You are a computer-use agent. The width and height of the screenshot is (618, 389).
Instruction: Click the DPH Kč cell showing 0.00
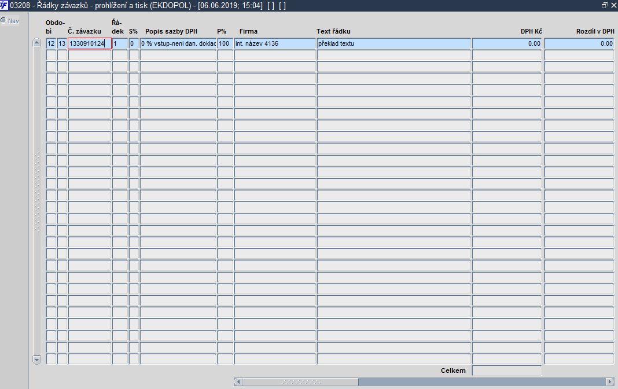[x=507, y=43]
